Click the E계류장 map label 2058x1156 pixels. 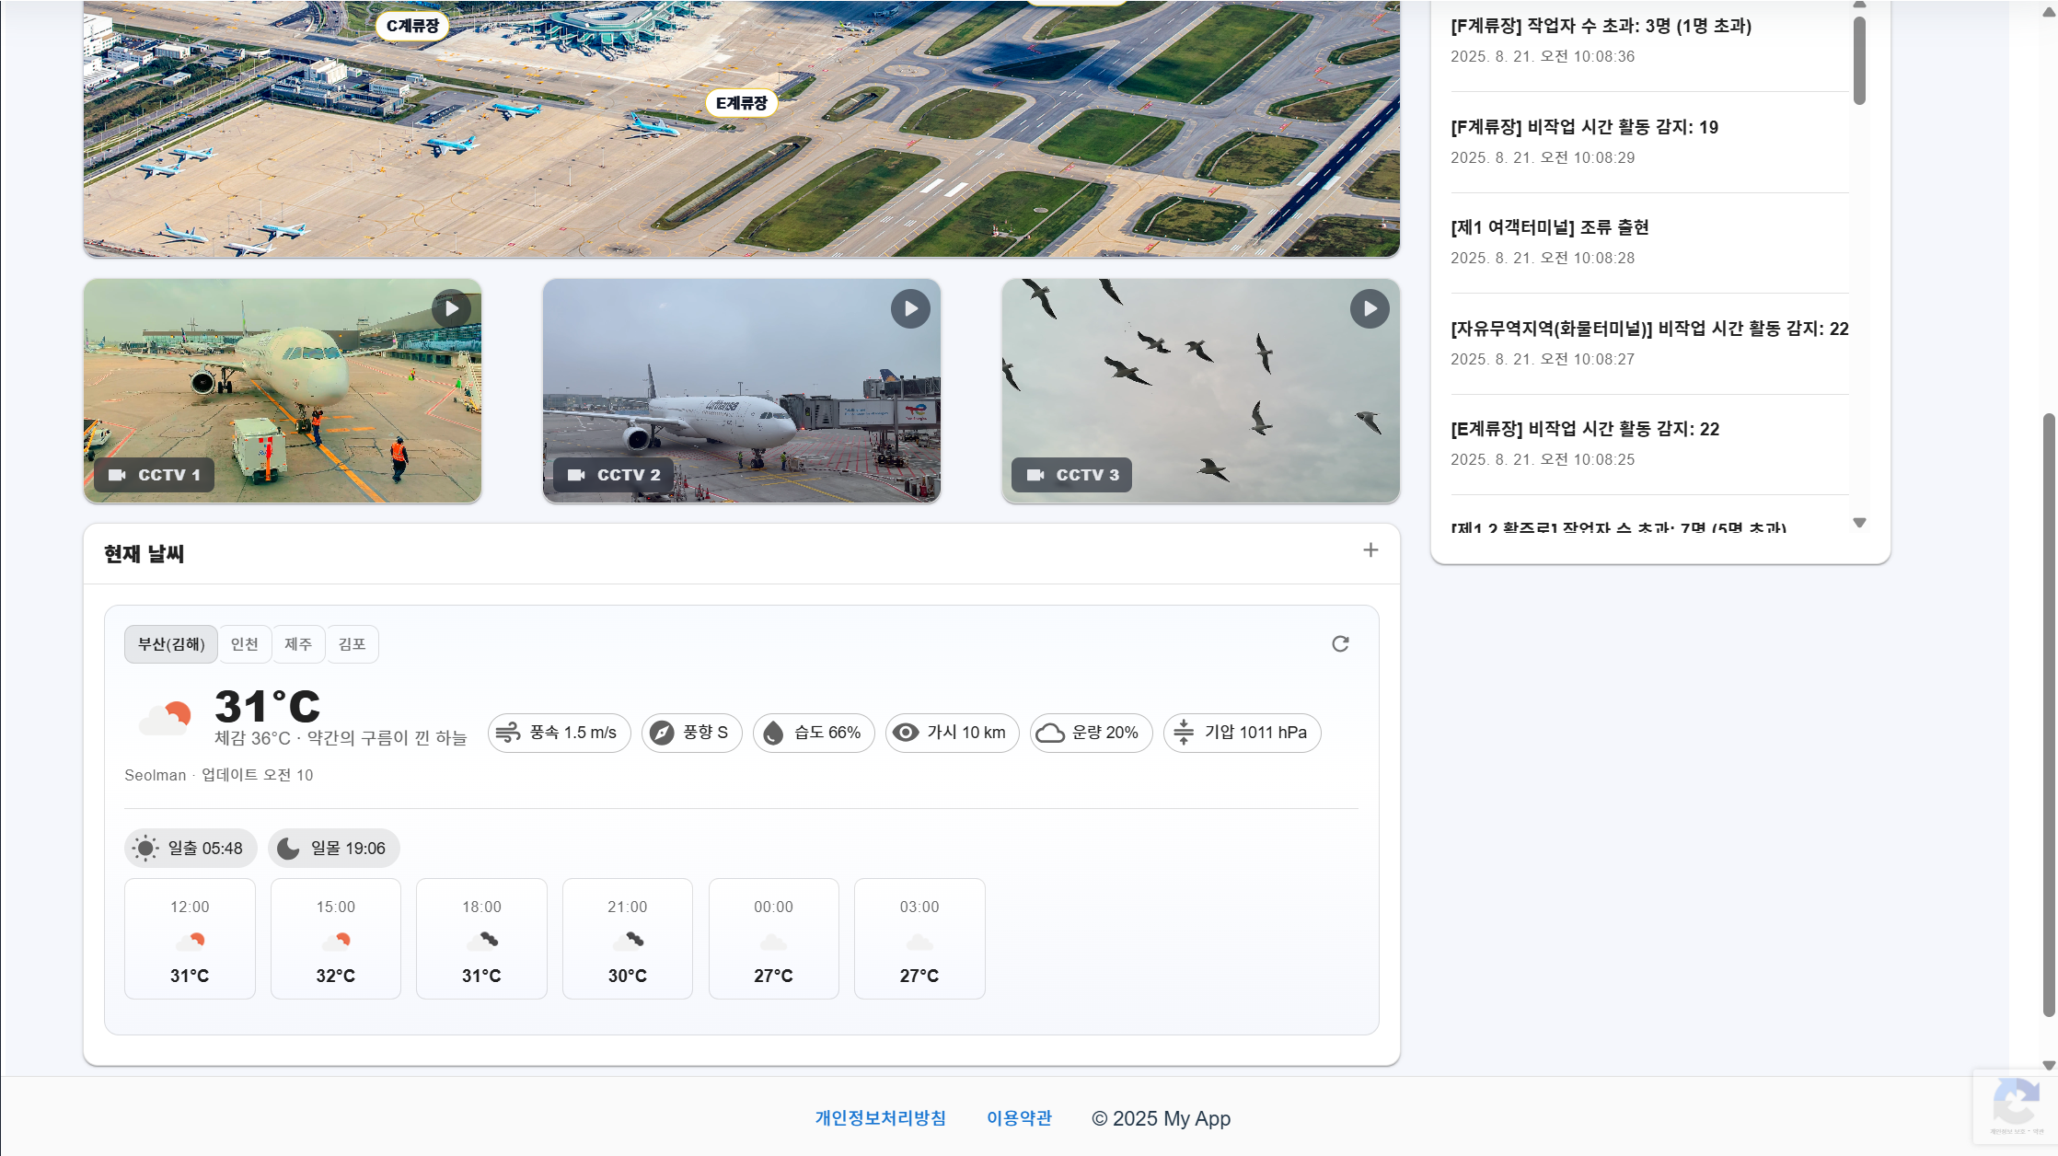pos(741,103)
